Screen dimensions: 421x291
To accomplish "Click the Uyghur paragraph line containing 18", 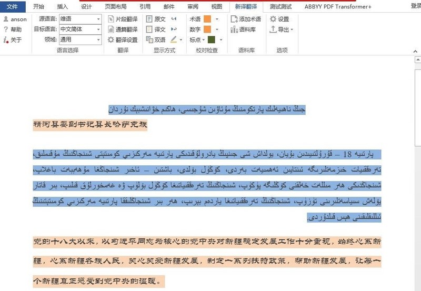I will point(207,154).
